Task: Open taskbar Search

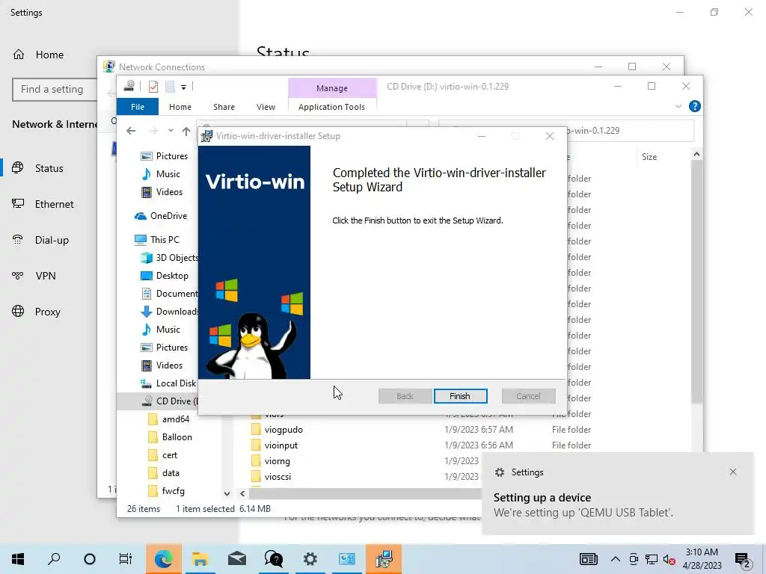Action: [54, 559]
